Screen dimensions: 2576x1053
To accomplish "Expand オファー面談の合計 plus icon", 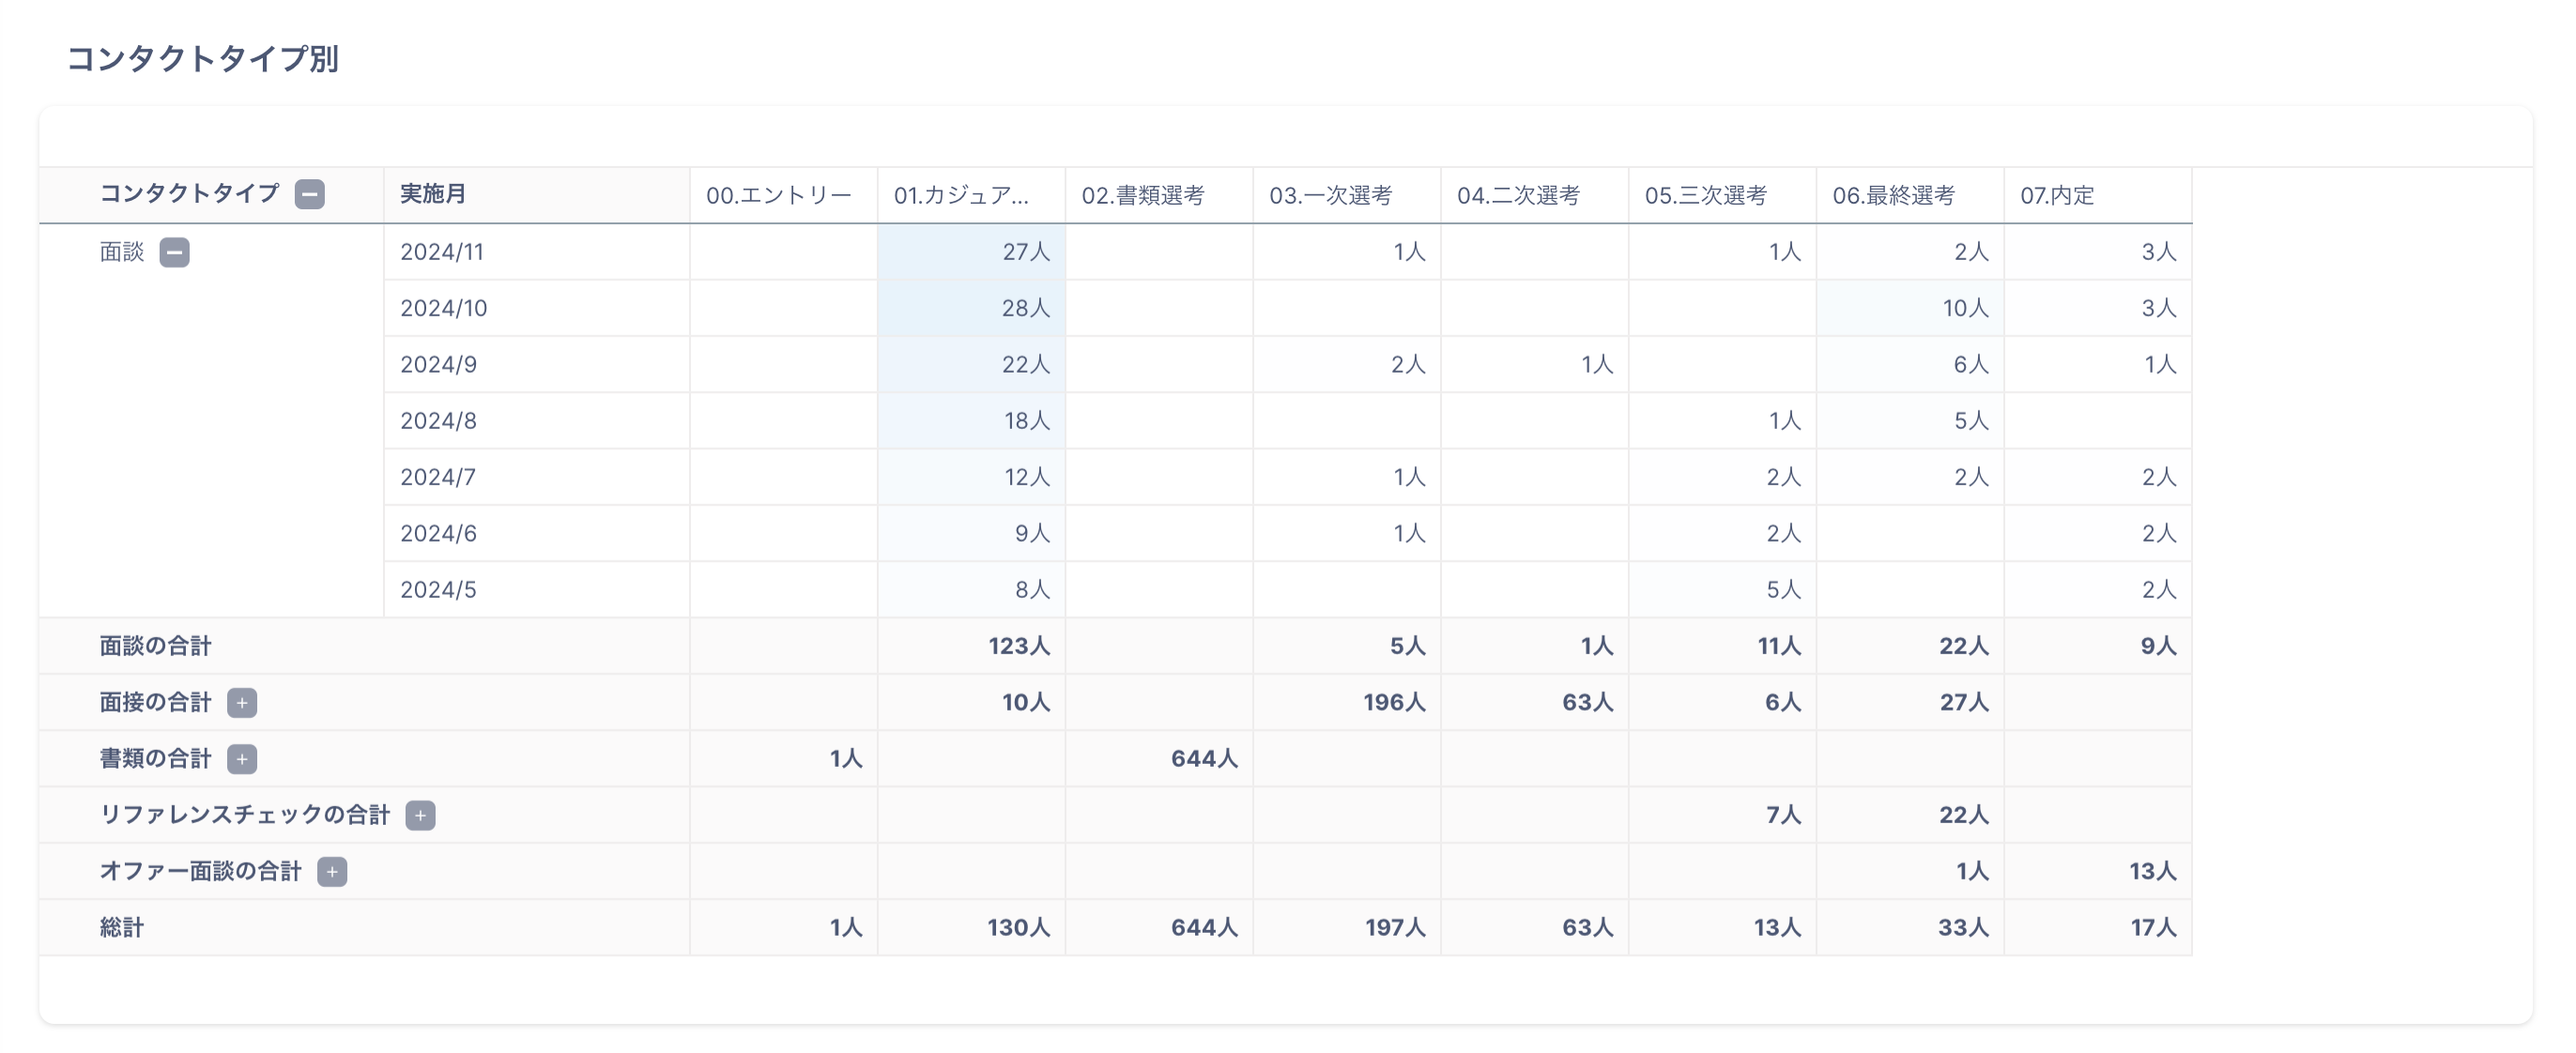I will coord(332,872).
